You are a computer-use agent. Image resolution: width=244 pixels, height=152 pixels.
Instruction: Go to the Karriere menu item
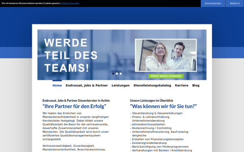tap(182, 85)
